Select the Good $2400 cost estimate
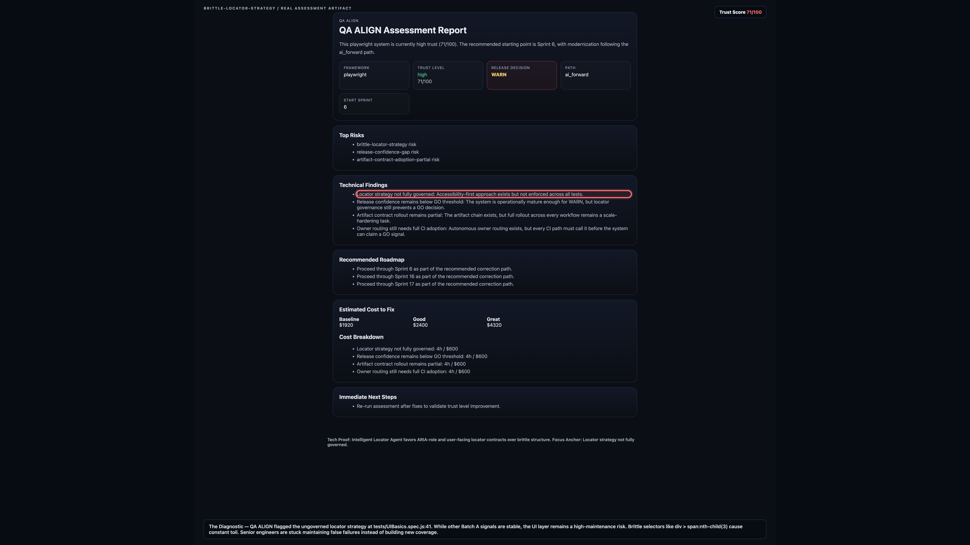This screenshot has height=545, width=970. coord(420,322)
